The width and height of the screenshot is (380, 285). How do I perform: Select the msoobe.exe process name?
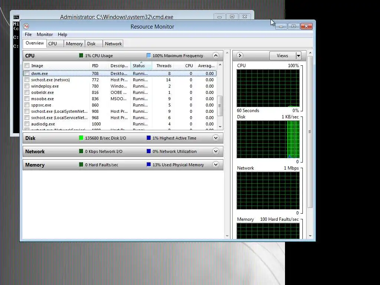42,99
